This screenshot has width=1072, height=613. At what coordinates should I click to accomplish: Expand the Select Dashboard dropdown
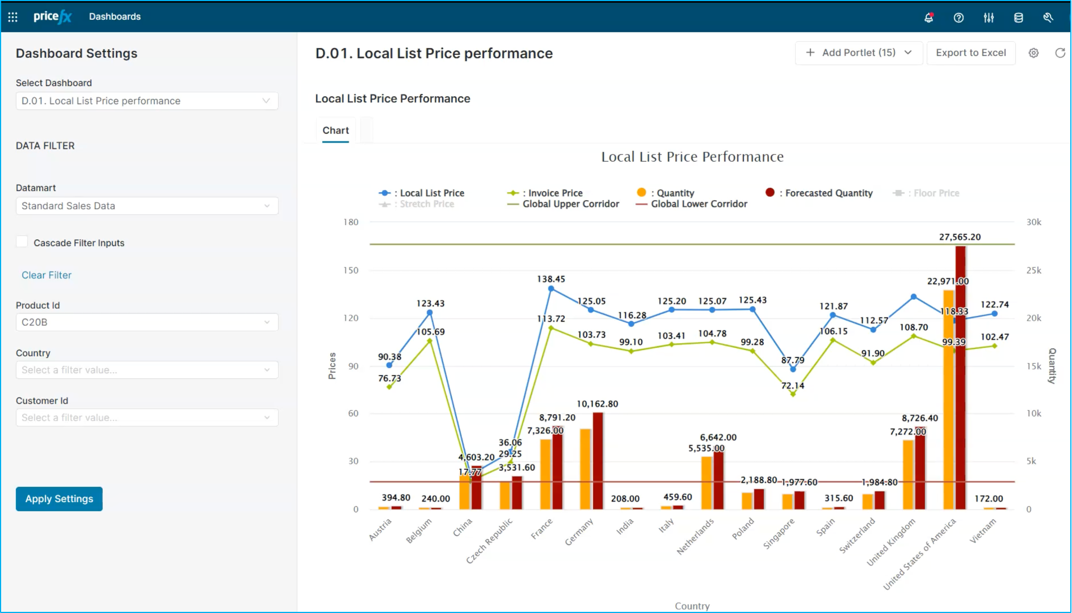pos(147,101)
